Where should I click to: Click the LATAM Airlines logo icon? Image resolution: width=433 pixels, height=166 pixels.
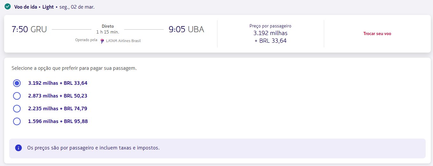pos(102,41)
